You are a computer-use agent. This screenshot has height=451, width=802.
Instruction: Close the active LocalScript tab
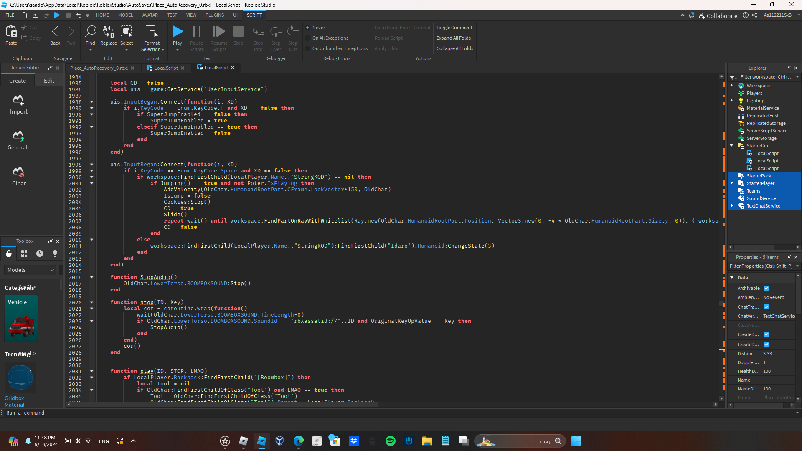pyautogui.click(x=233, y=68)
